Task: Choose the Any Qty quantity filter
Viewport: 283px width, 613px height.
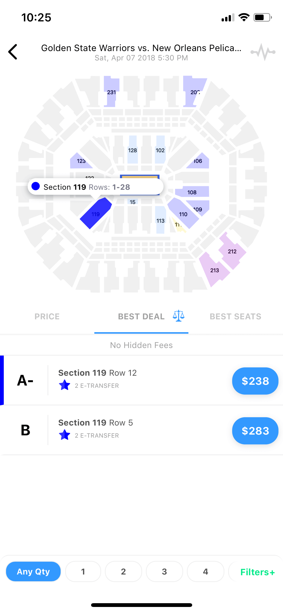Action: point(33,571)
